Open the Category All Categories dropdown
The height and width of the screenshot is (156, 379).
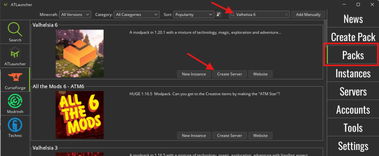[137, 14]
